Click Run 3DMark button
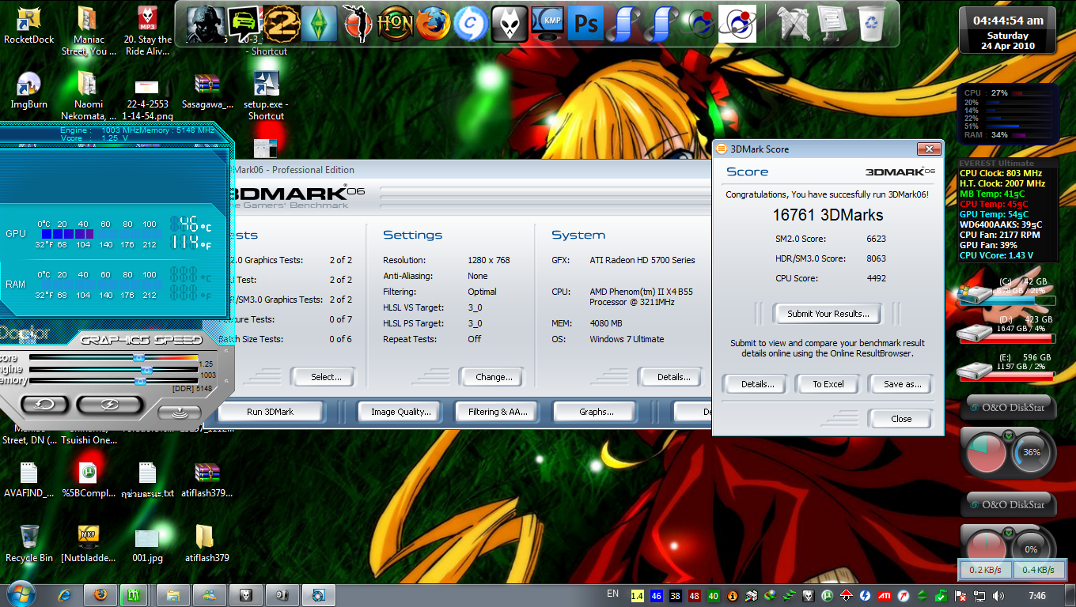 (270, 412)
